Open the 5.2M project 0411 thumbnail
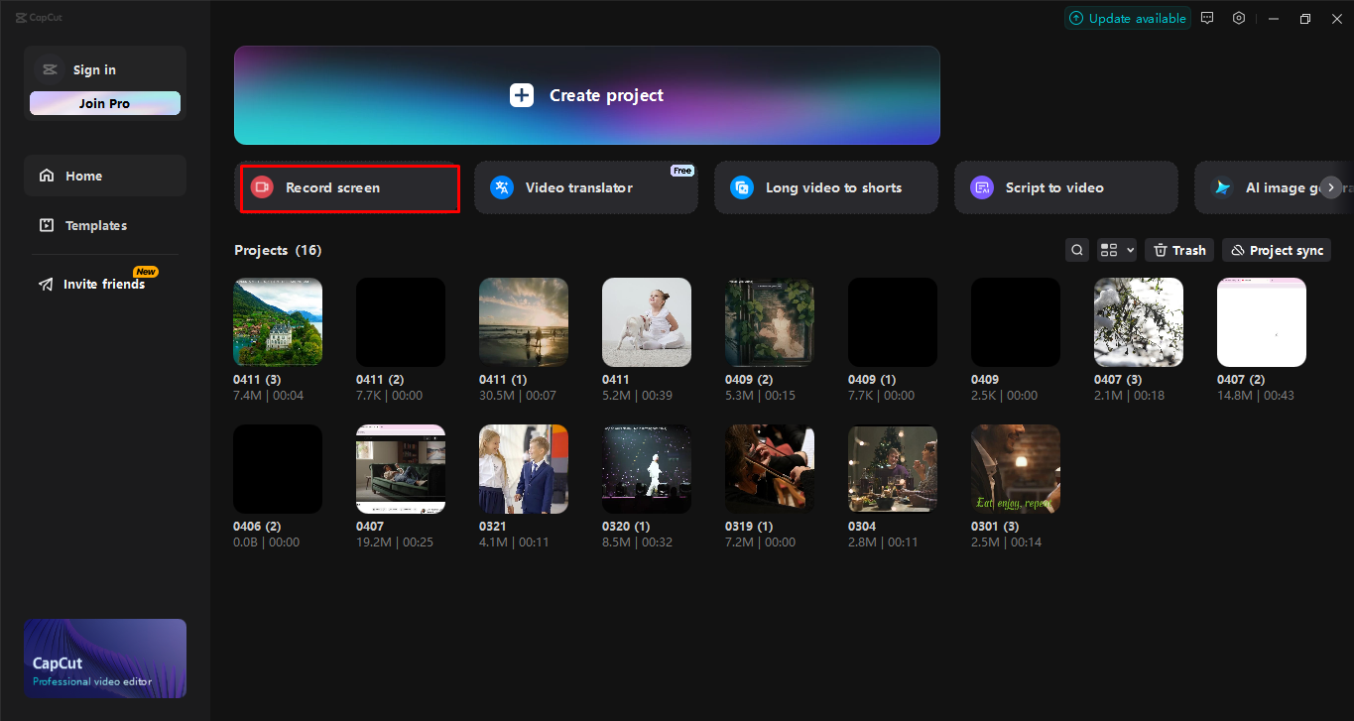 [647, 322]
